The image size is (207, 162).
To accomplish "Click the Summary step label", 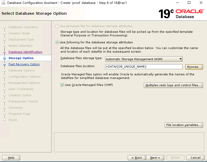I will (x=16, y=108).
